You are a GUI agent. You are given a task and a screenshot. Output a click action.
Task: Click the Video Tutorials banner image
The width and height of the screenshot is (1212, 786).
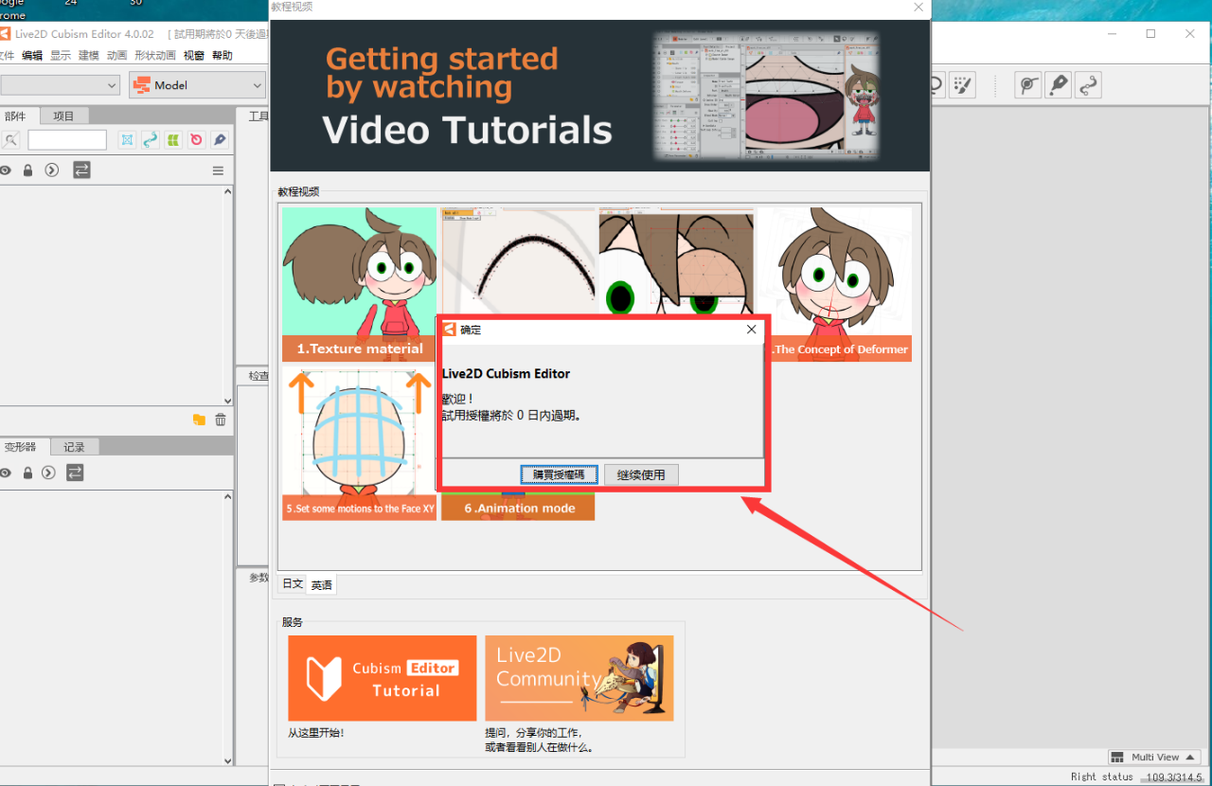pos(599,96)
